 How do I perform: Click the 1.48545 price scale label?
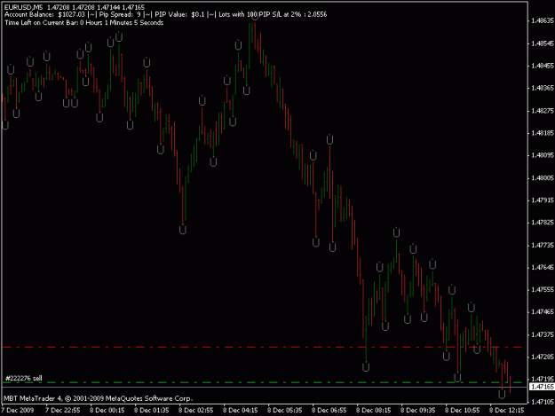coord(543,43)
